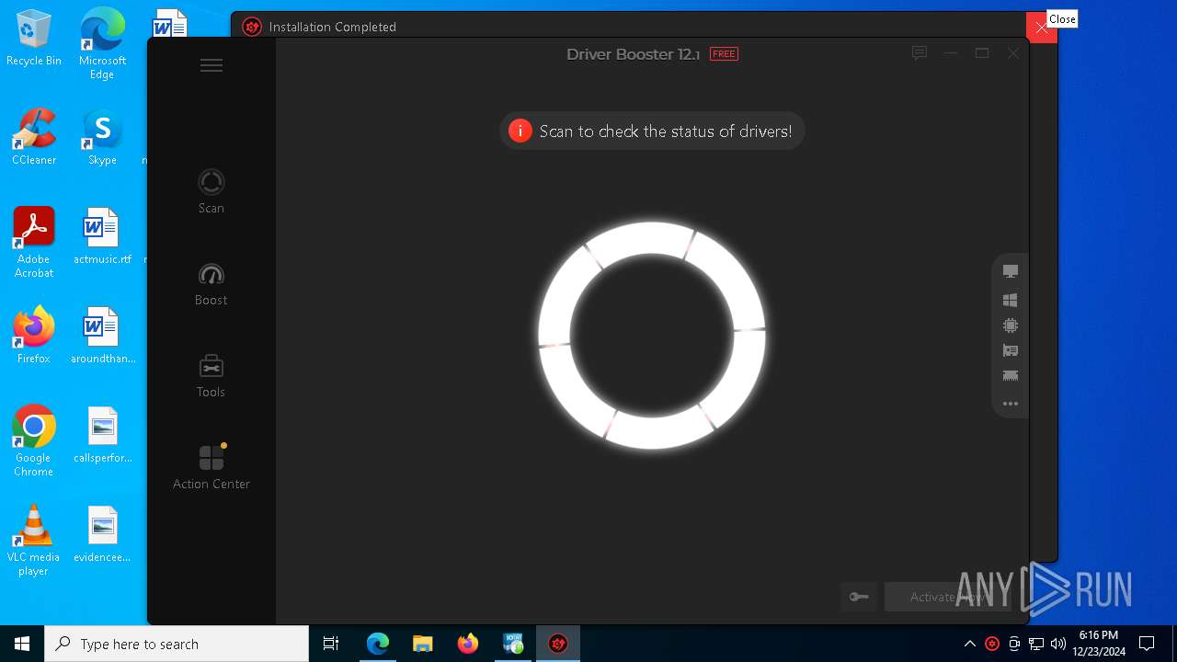Open CCleaner desktop shortcut
This screenshot has height=662, width=1177.
tap(34, 137)
